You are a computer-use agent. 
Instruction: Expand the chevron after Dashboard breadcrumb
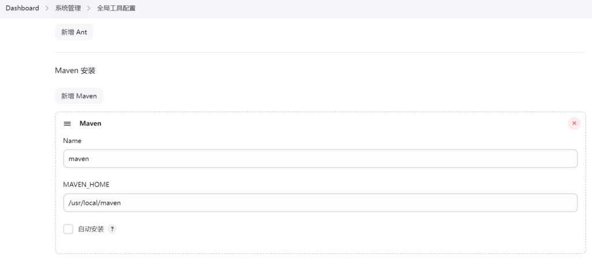(47, 9)
